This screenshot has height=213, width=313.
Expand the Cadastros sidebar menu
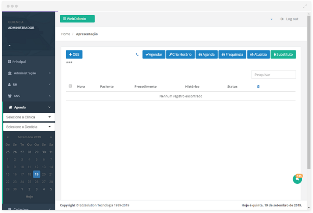(x=29, y=208)
